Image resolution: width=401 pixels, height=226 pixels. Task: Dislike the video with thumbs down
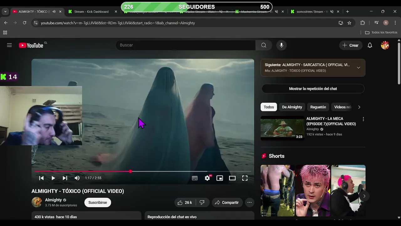point(202,202)
